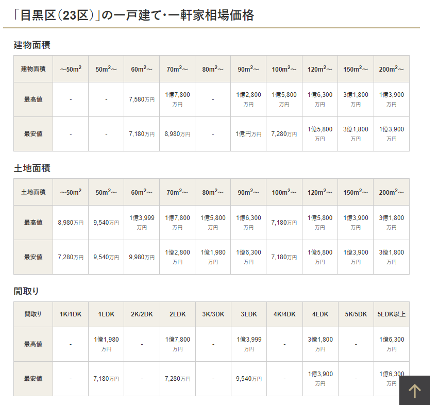439x405 pixels.
Task: Click the 最安値 row label in 間取り table
Action: 33,379
